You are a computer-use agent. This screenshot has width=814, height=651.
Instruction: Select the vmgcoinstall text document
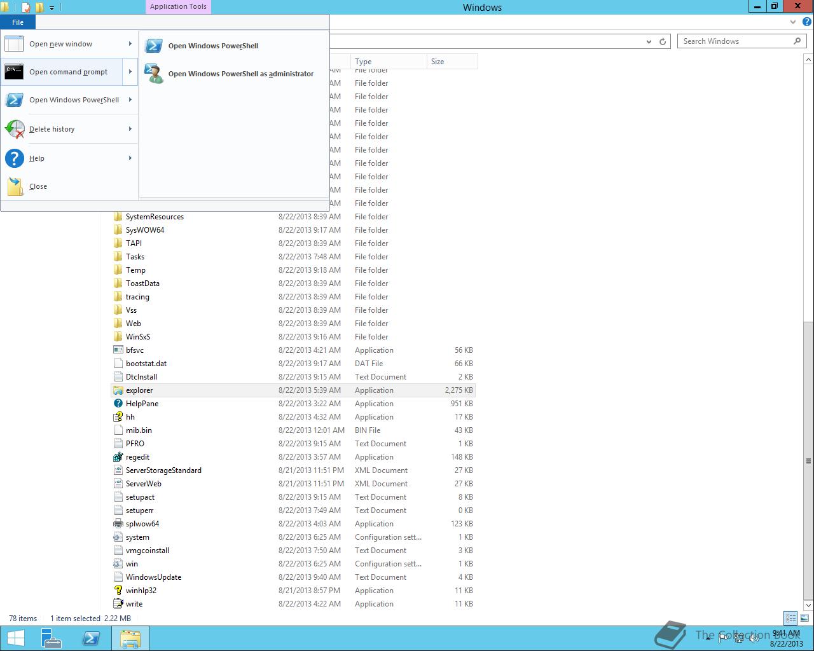[x=148, y=551]
